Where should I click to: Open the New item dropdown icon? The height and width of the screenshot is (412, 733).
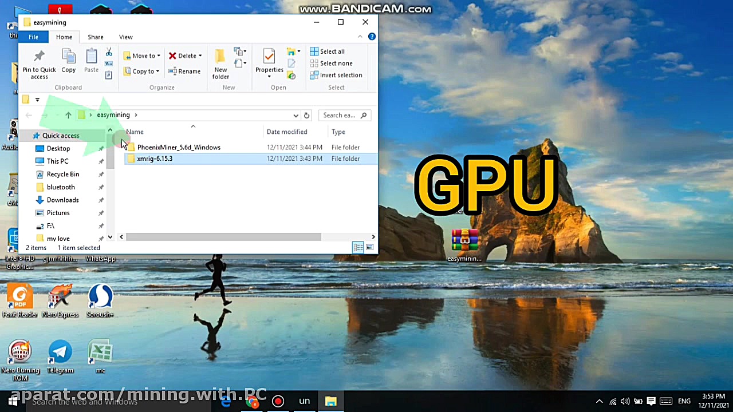(x=241, y=51)
